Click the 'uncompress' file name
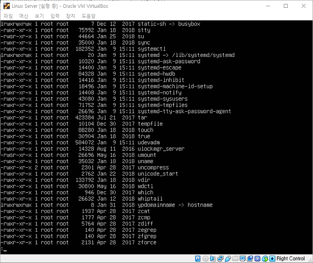 point(153,168)
